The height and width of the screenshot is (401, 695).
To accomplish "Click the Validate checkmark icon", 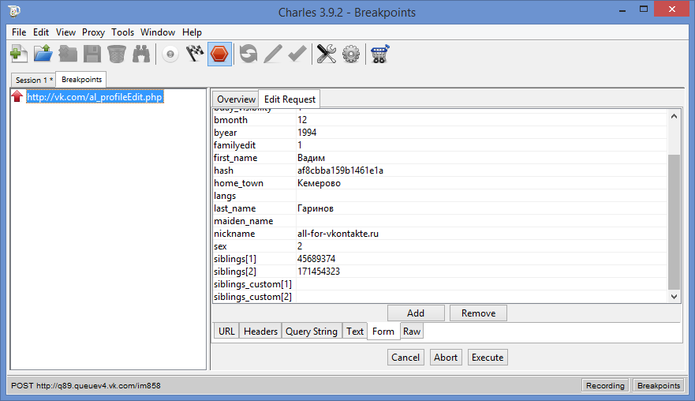I will (297, 54).
